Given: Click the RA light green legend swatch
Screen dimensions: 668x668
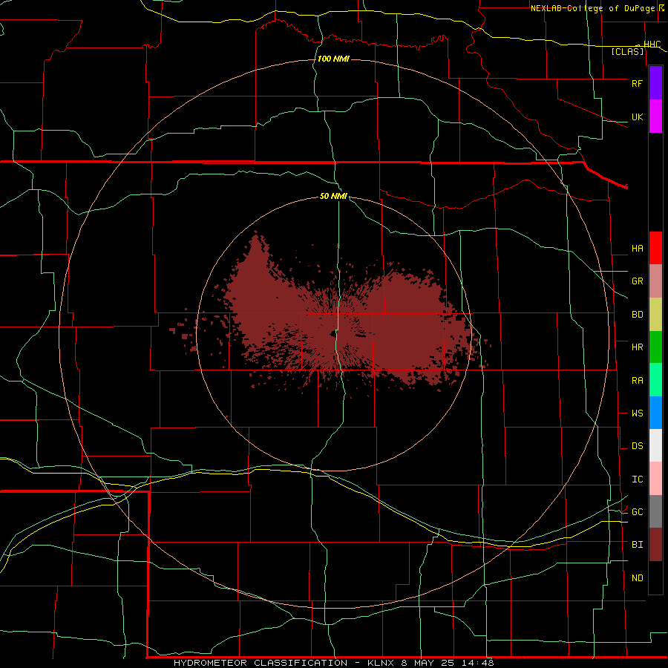Looking at the screenshot, I should (655, 380).
